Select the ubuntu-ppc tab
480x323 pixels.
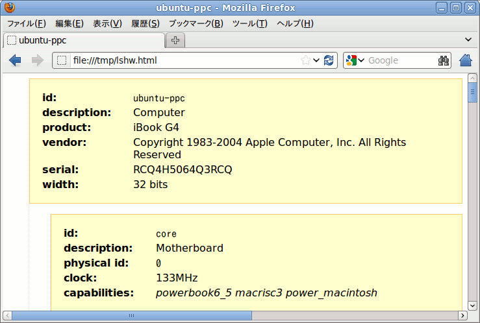[83, 40]
